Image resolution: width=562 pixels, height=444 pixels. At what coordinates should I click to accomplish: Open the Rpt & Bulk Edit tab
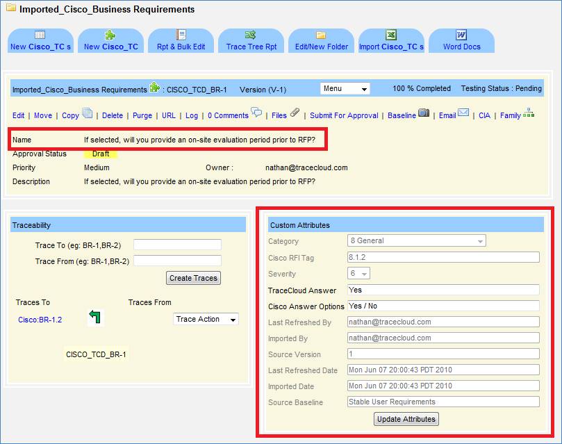181,41
